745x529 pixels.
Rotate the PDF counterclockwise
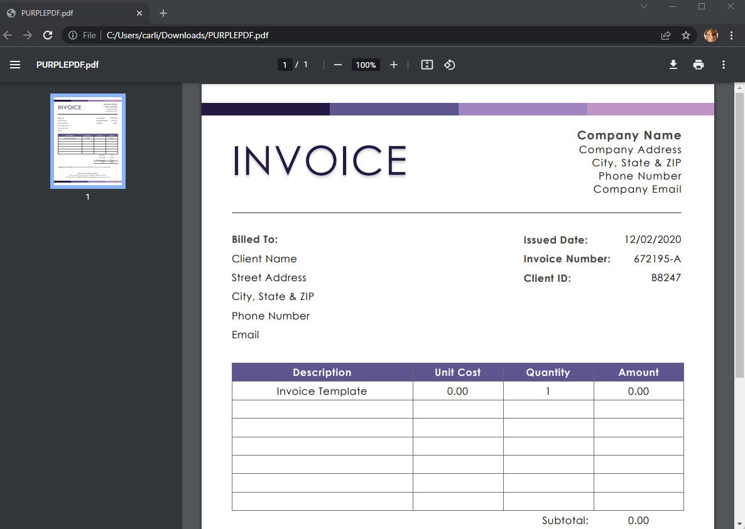[x=449, y=65]
